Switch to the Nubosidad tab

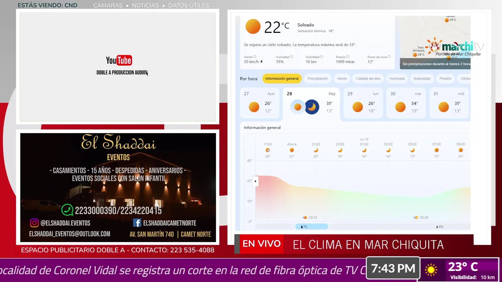point(422,78)
